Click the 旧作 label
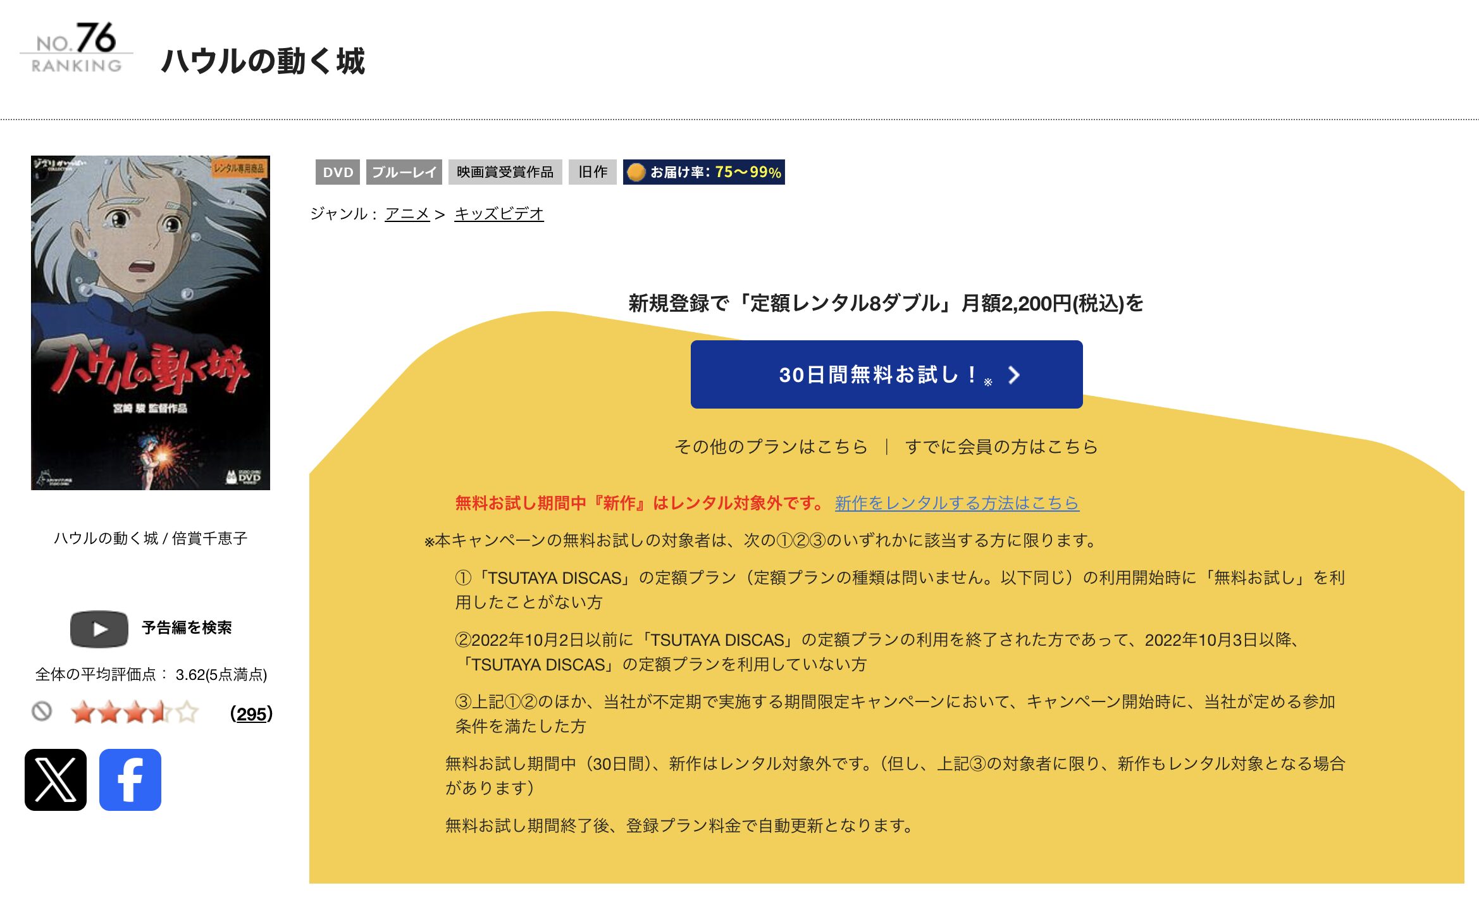The width and height of the screenshot is (1479, 907). tap(592, 171)
